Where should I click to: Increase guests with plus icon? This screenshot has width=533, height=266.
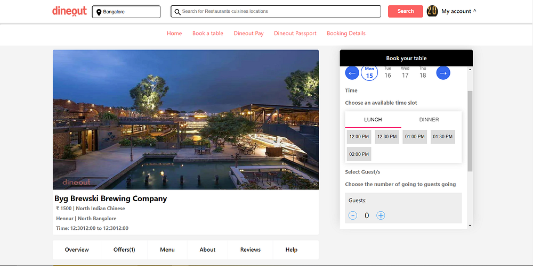tap(381, 215)
